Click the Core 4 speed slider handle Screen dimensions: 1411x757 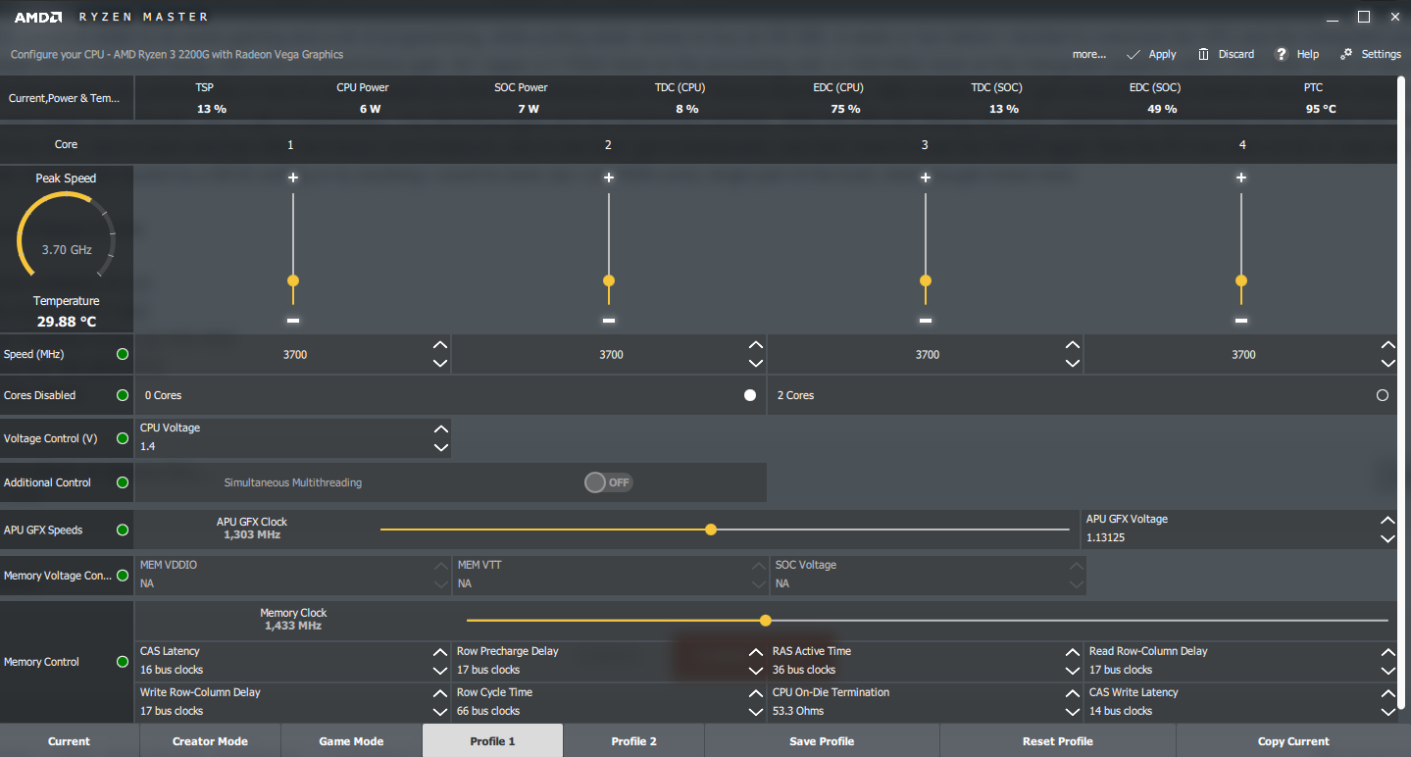tap(1241, 280)
